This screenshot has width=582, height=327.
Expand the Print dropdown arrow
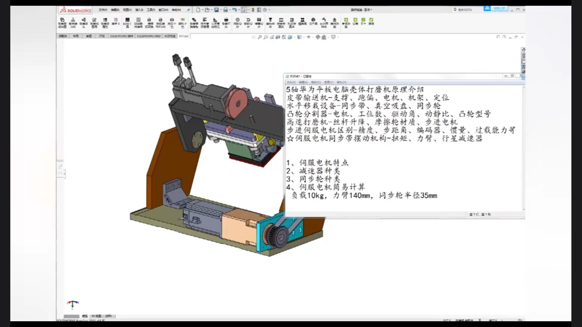(229, 10)
